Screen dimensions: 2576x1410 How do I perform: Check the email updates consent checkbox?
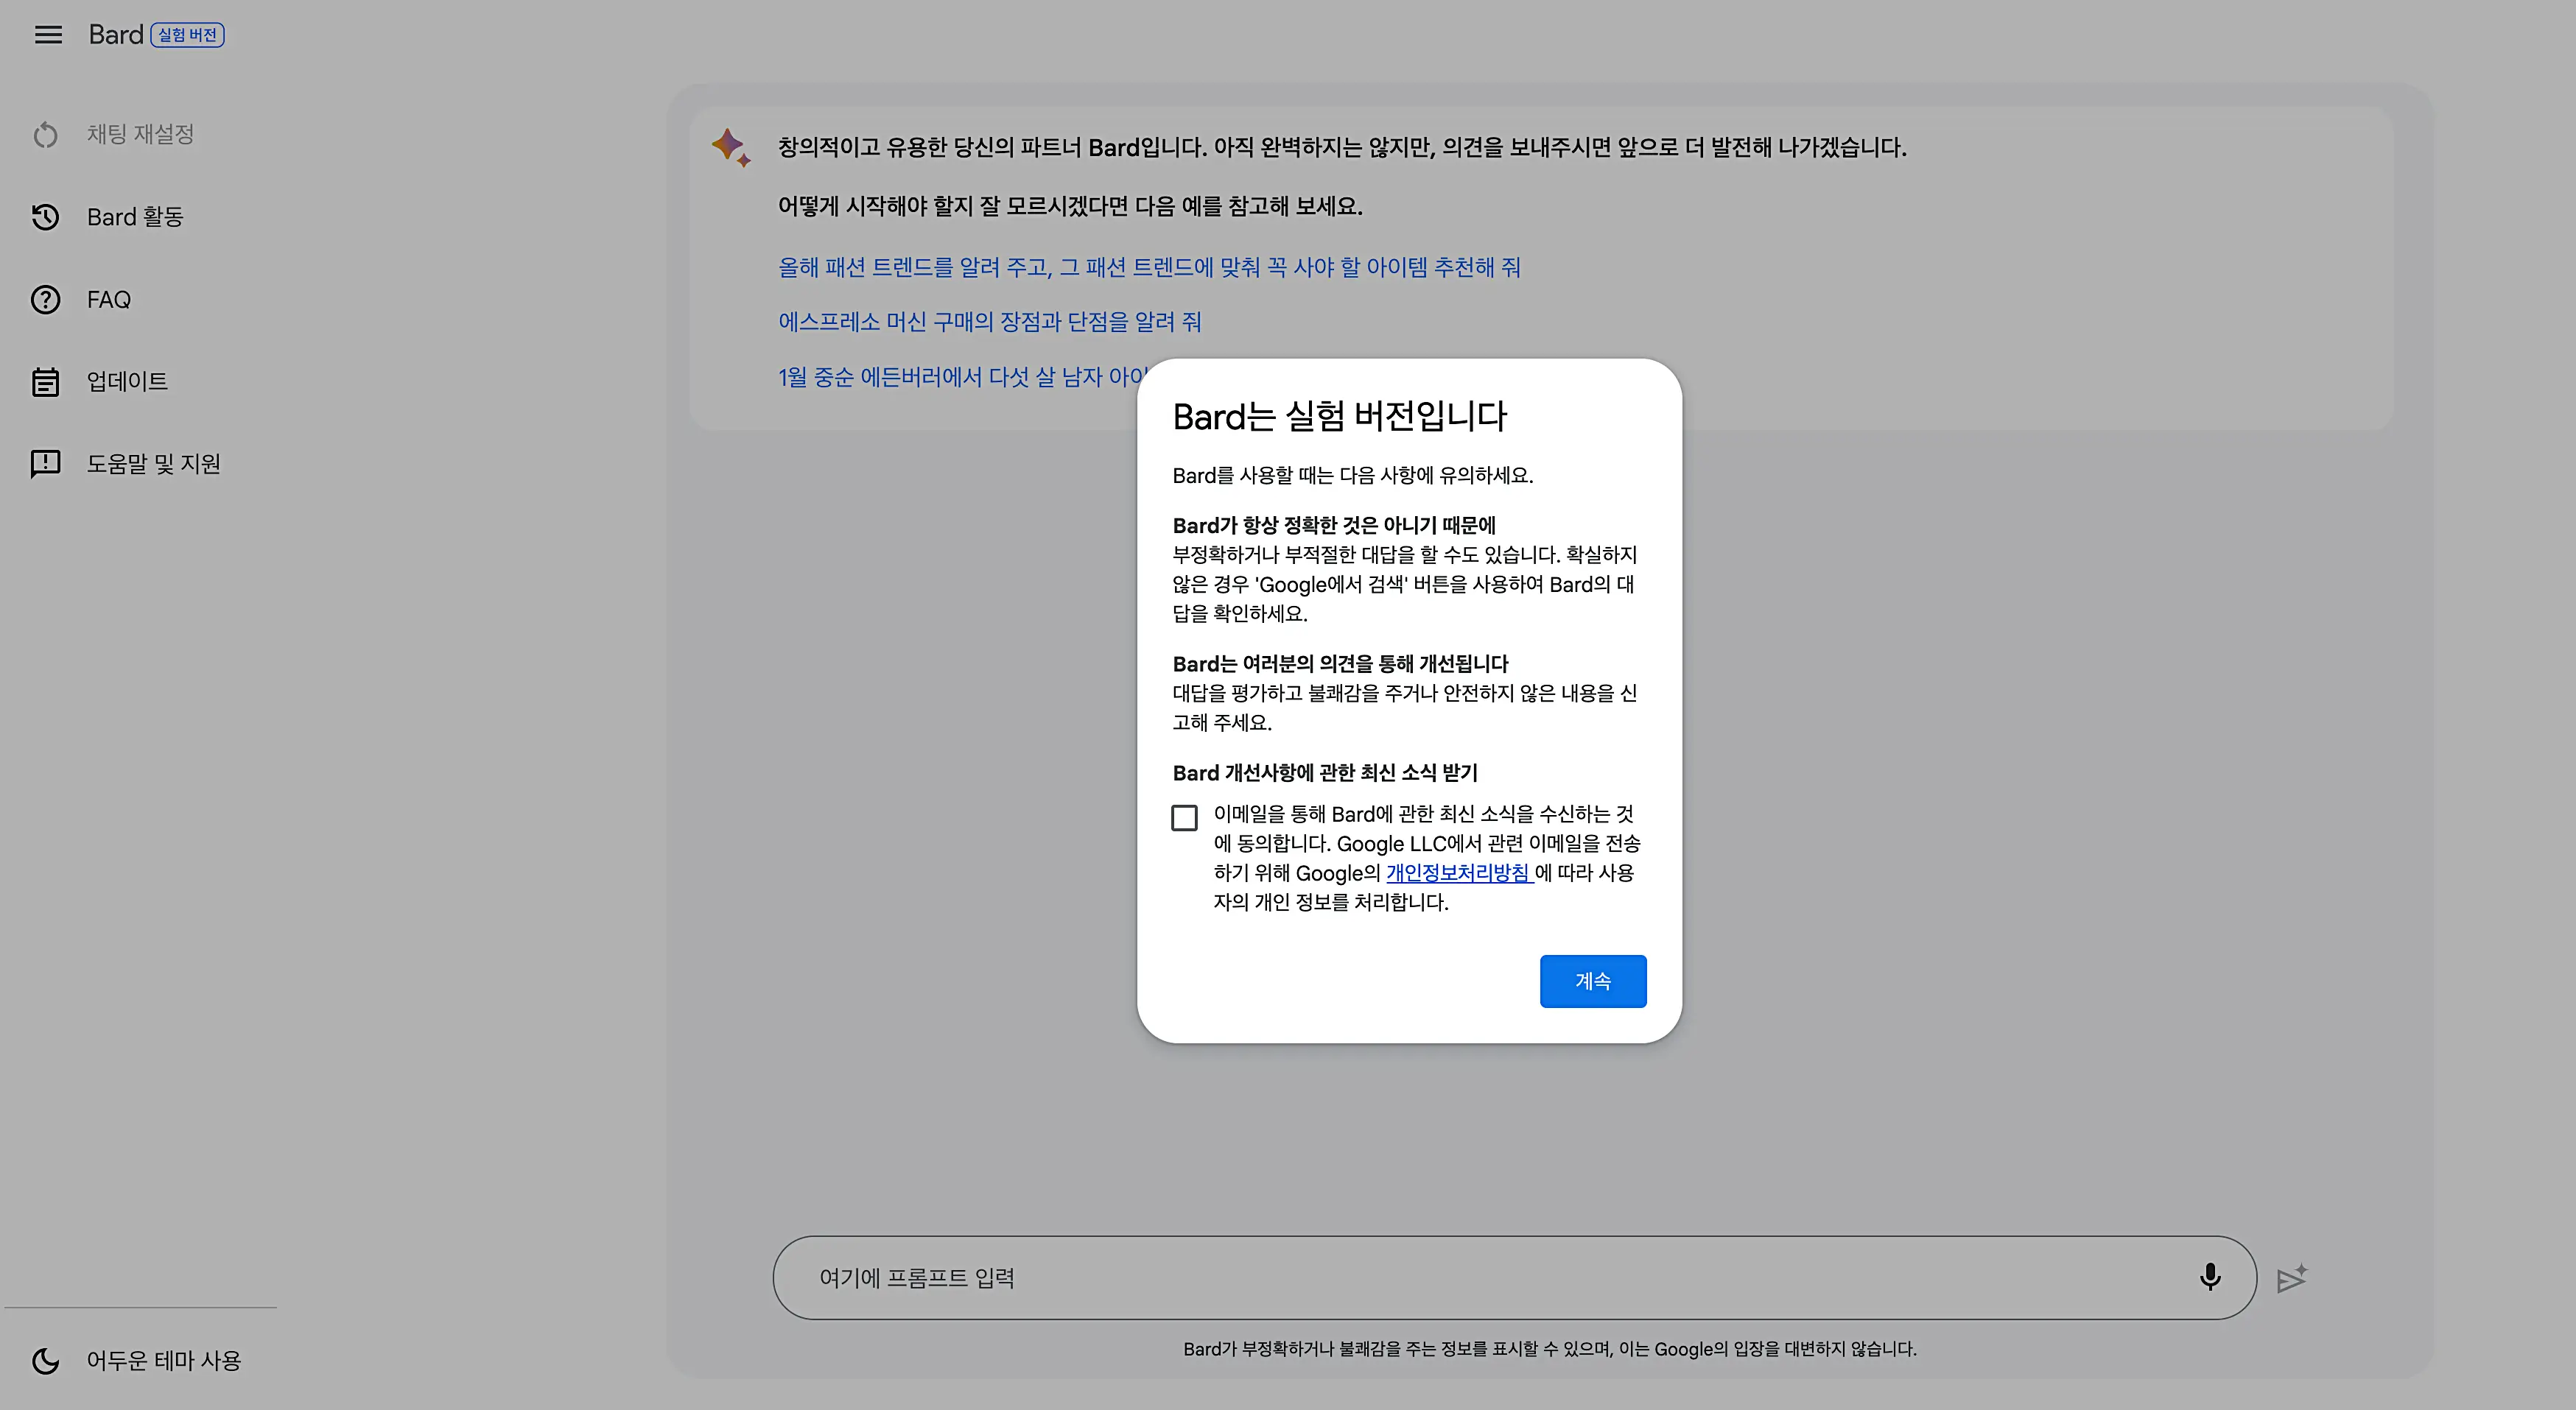[1184, 817]
